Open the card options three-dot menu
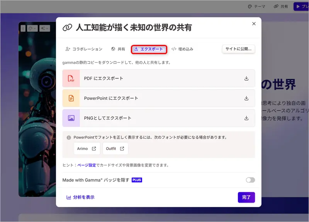The height and width of the screenshot is (222, 309). [x=23, y=29]
